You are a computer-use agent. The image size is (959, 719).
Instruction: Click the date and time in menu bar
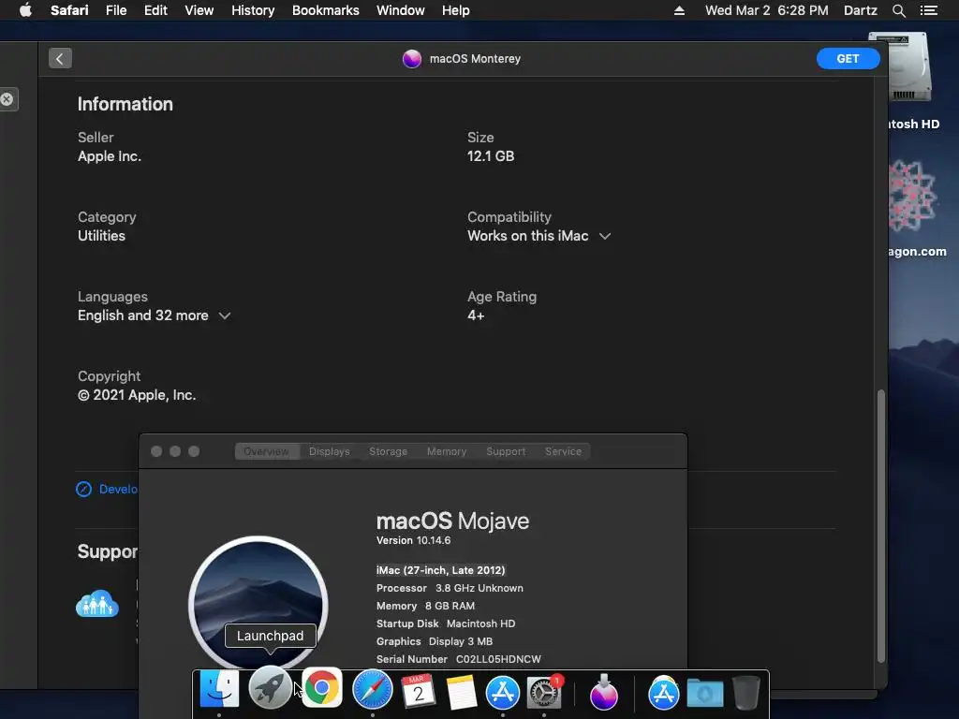click(x=766, y=10)
